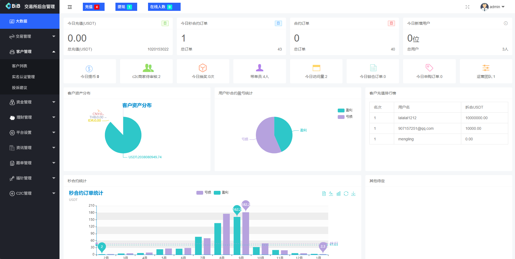Viewport: 515px width, 259px height.
Task: Click the chart restore refresh icon
Action: pos(346,194)
